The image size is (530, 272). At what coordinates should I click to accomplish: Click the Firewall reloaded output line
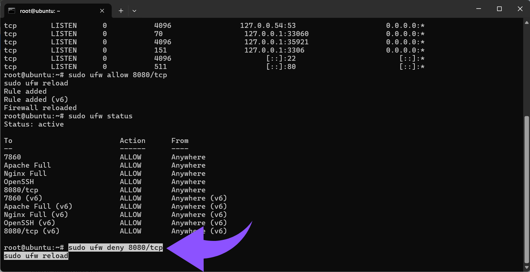pos(40,108)
